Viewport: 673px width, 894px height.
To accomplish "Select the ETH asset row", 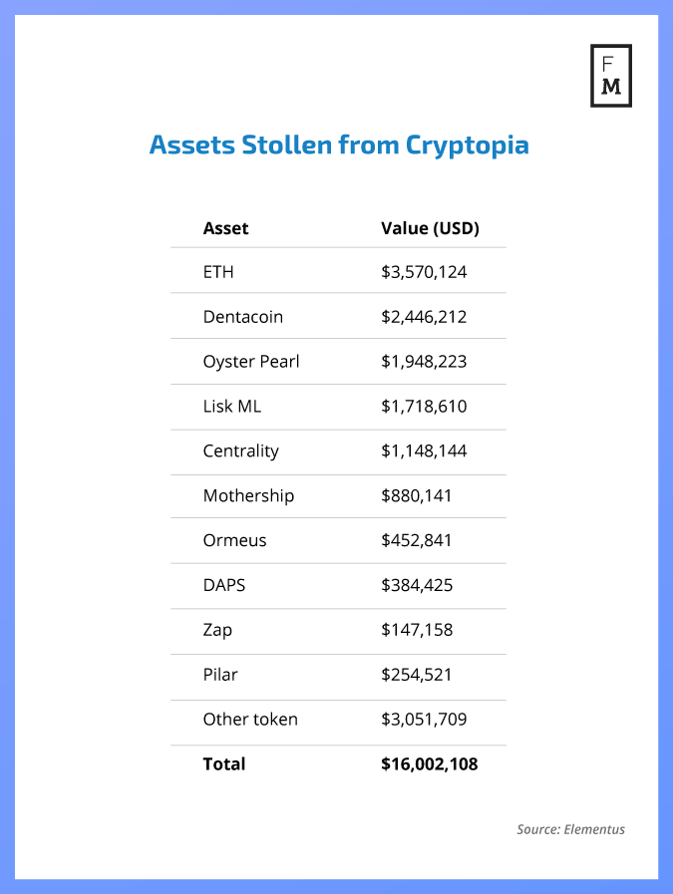I will pyautogui.click(x=218, y=271).
